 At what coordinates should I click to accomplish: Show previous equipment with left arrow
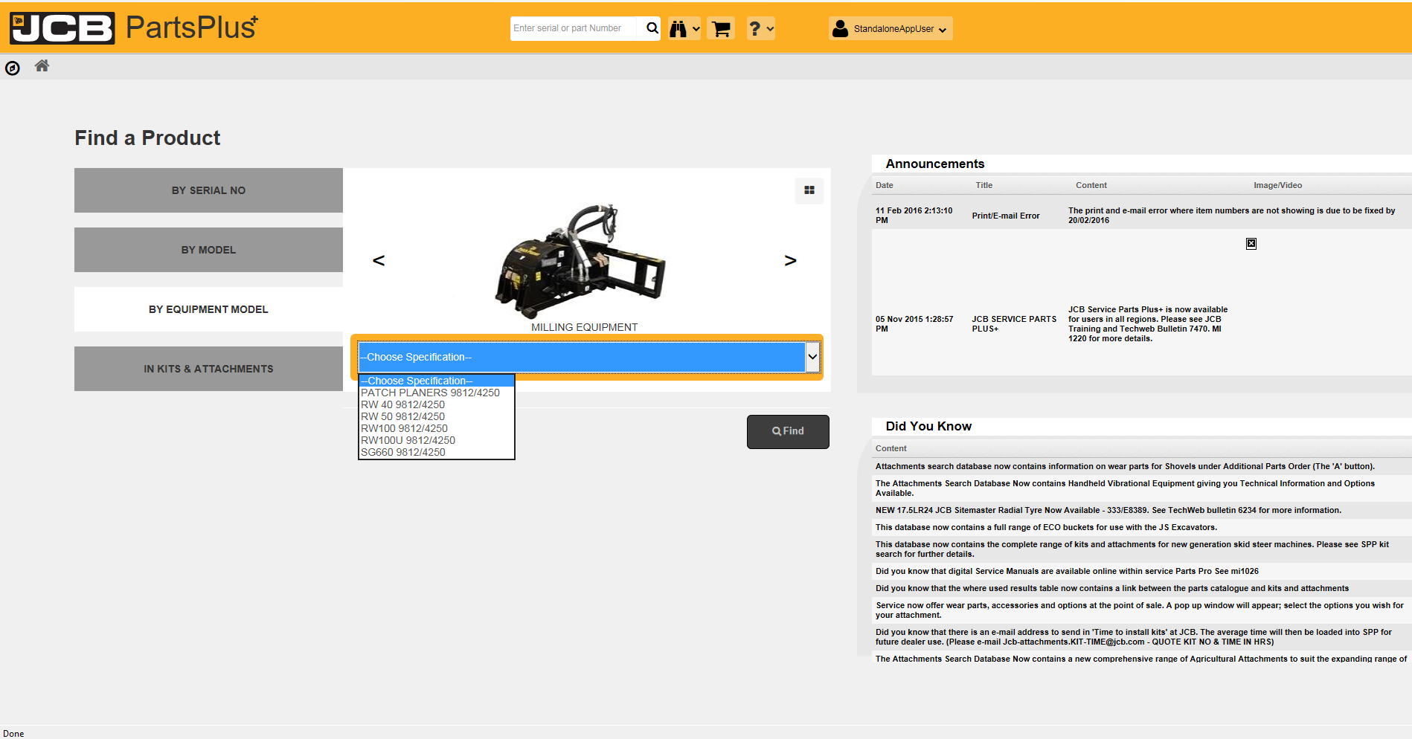point(379,260)
